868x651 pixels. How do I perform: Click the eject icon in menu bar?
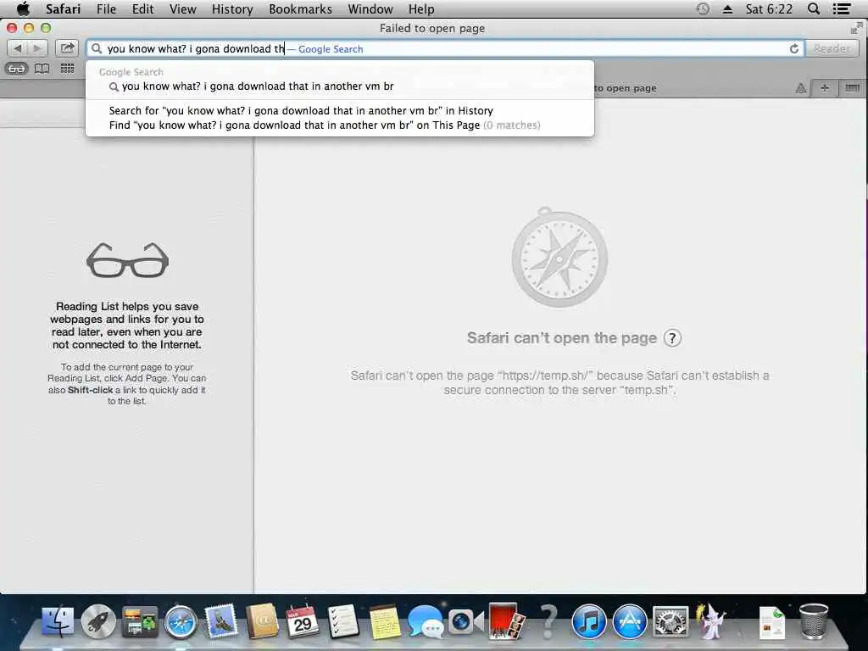point(728,9)
